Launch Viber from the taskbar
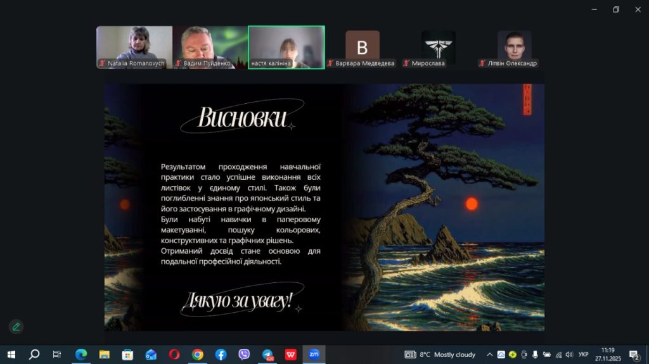The height and width of the screenshot is (364, 649). pos(244,355)
